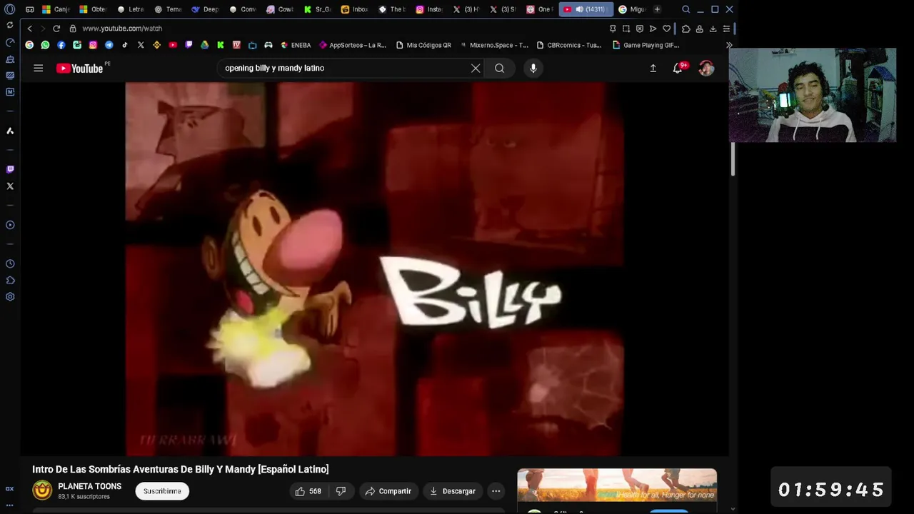This screenshot has width=914, height=514.
Task: Open the PLANETA TOONS channel avatar
Action: (x=42, y=490)
